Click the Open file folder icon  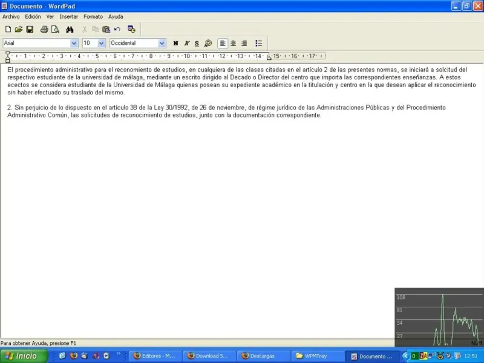tap(19, 29)
